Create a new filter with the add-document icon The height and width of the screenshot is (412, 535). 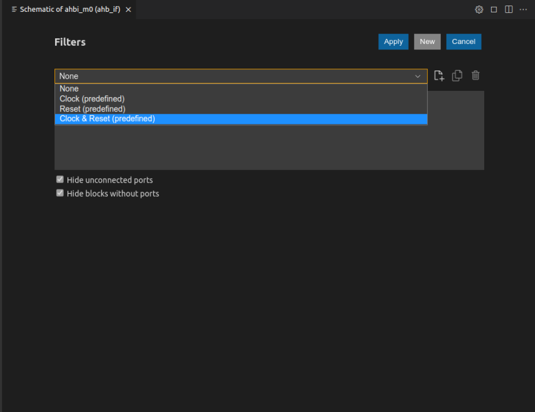click(x=439, y=75)
